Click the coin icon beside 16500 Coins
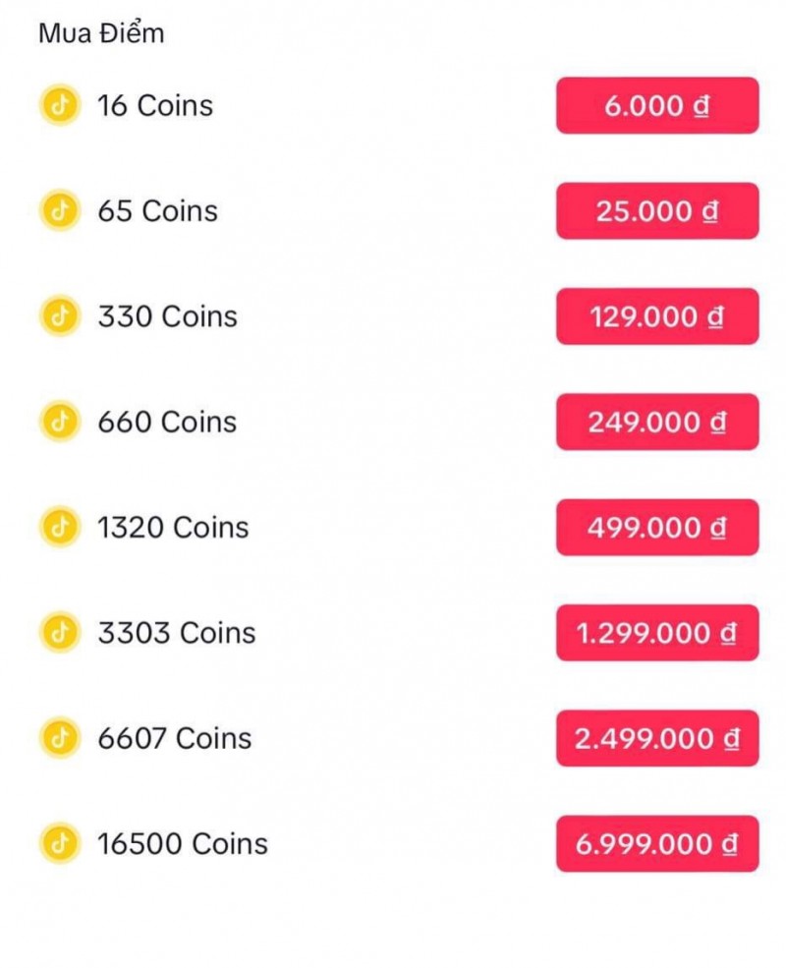The image size is (786, 968). pos(59,843)
